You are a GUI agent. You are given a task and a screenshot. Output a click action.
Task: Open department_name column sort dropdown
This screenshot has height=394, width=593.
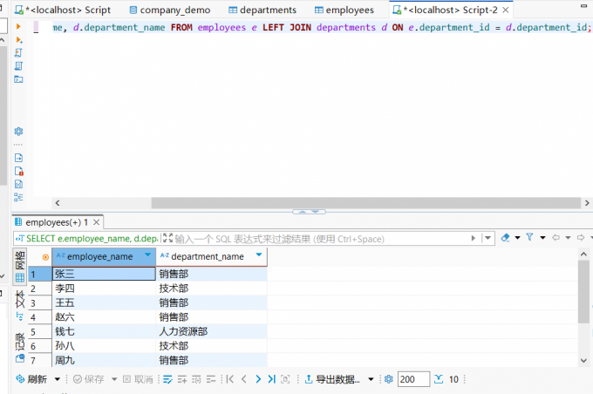click(259, 255)
